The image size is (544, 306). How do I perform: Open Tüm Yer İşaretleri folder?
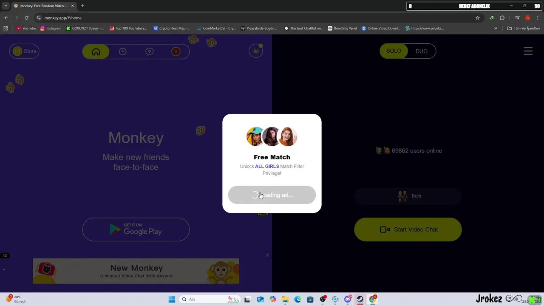[524, 28]
